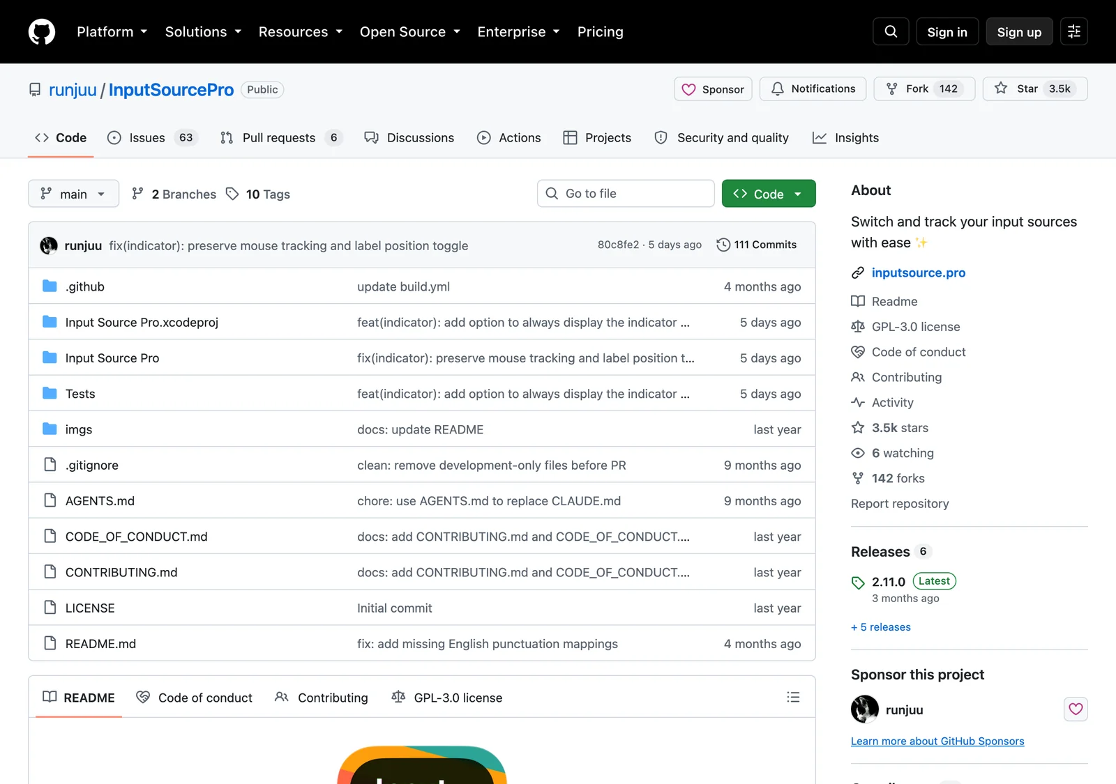Click the GitHub logo icon
1116x784 pixels.
click(x=42, y=32)
